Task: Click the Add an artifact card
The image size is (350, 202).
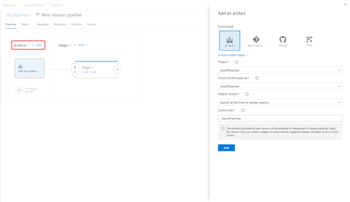Action: coord(30,68)
